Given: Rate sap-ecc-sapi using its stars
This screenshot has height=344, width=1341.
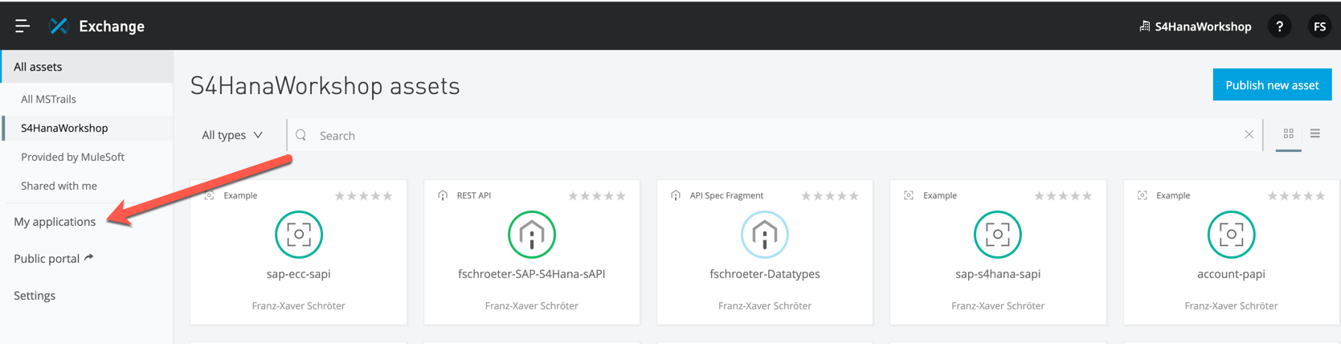Looking at the screenshot, I should [363, 196].
